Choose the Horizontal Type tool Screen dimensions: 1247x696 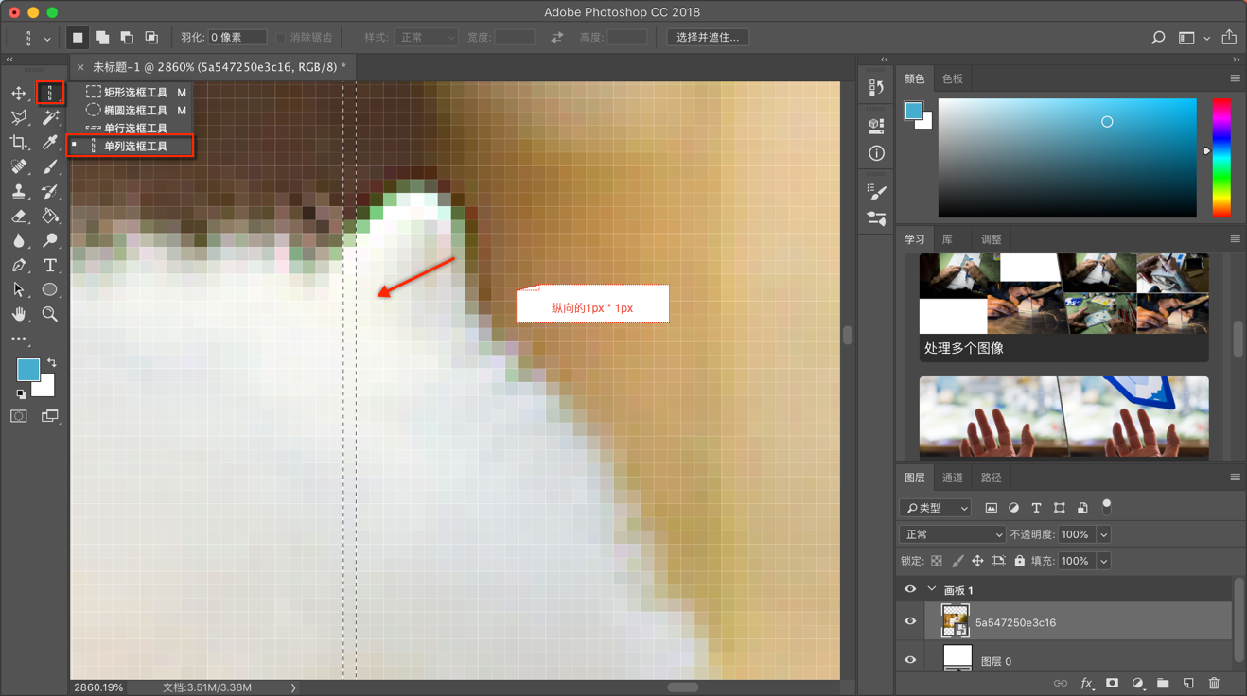(x=50, y=266)
